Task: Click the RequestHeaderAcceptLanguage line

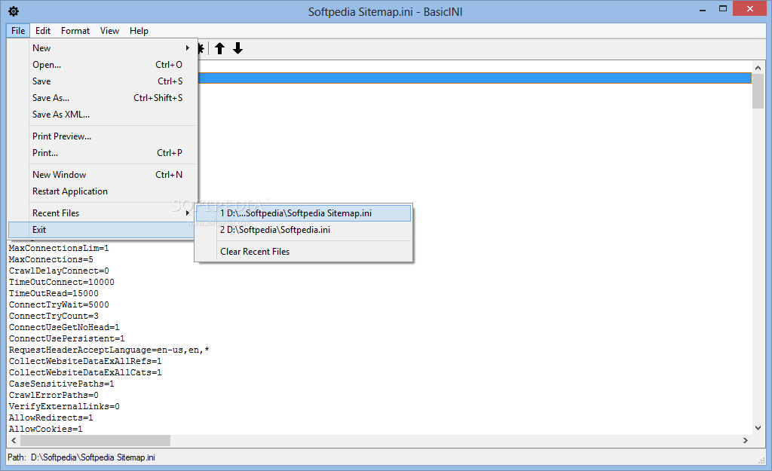Action: tap(109, 350)
